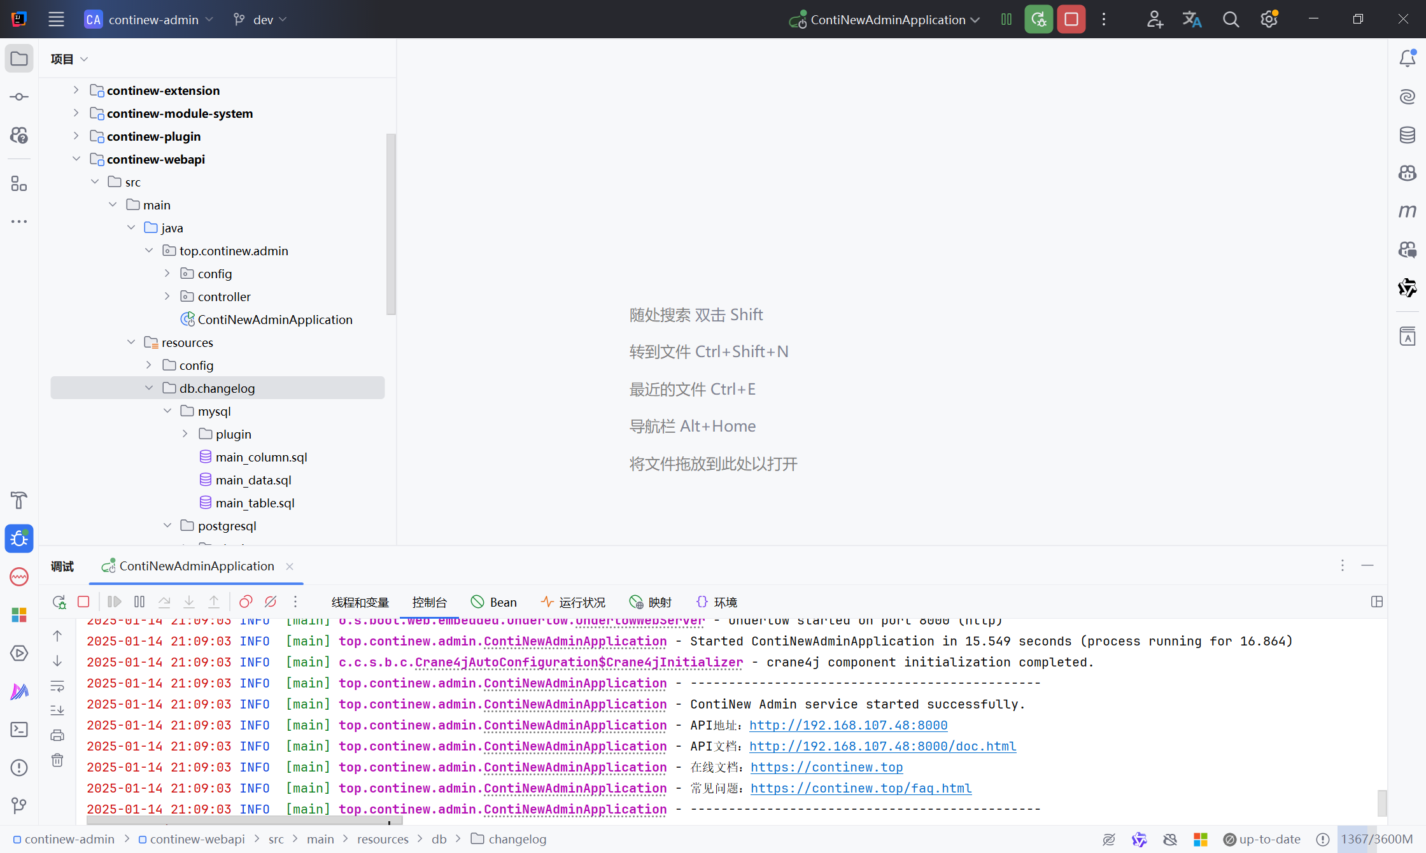Switch to 映射 tab
The image size is (1426, 853).
click(651, 602)
